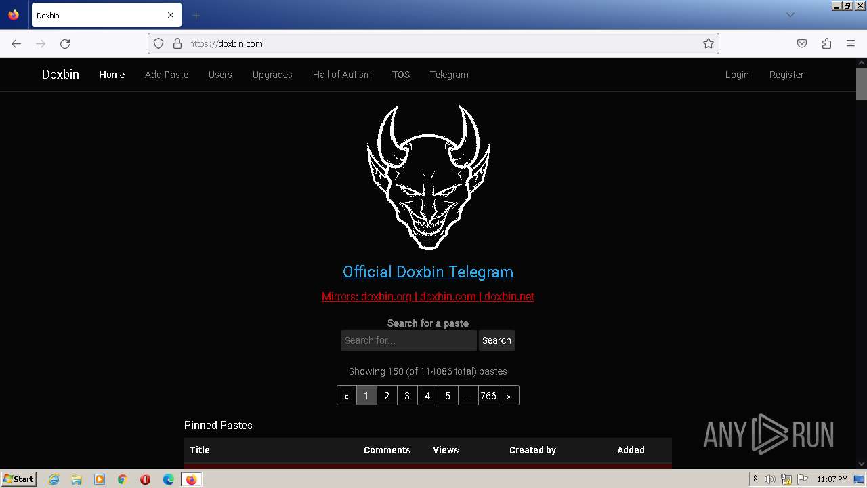Click the Firefox taskbar button

pos(191,479)
